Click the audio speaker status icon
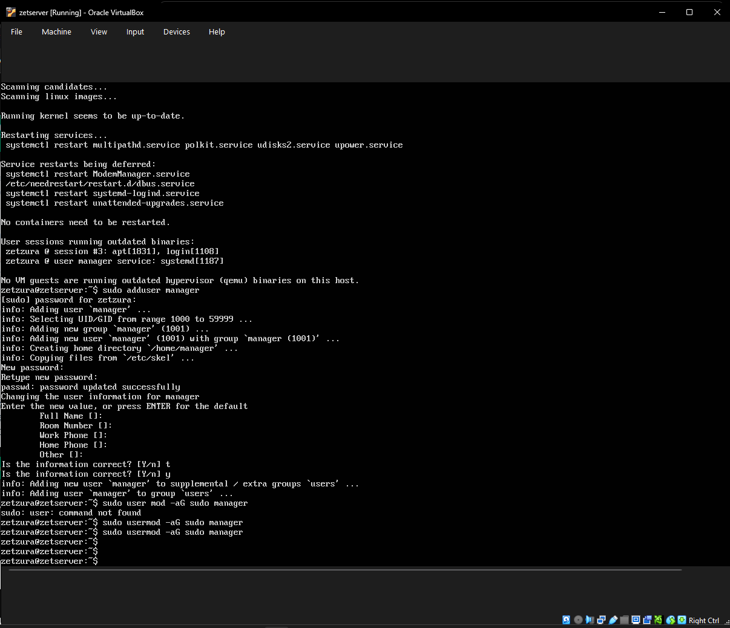The height and width of the screenshot is (628, 730). coord(590,620)
